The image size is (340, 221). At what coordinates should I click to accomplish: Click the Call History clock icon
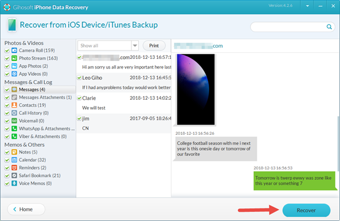(x=14, y=113)
